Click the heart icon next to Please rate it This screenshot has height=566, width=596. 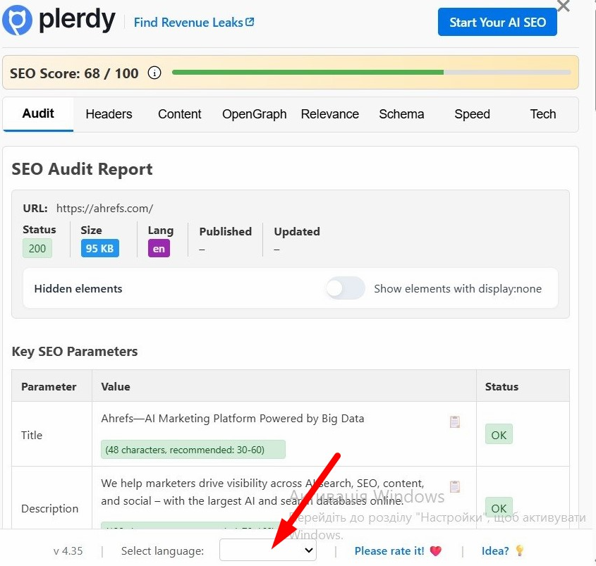[x=435, y=551]
